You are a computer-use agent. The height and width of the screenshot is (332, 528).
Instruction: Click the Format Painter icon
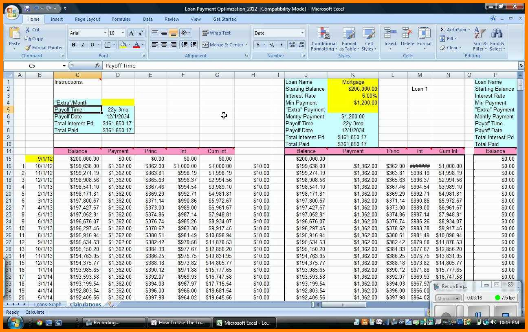(28, 48)
